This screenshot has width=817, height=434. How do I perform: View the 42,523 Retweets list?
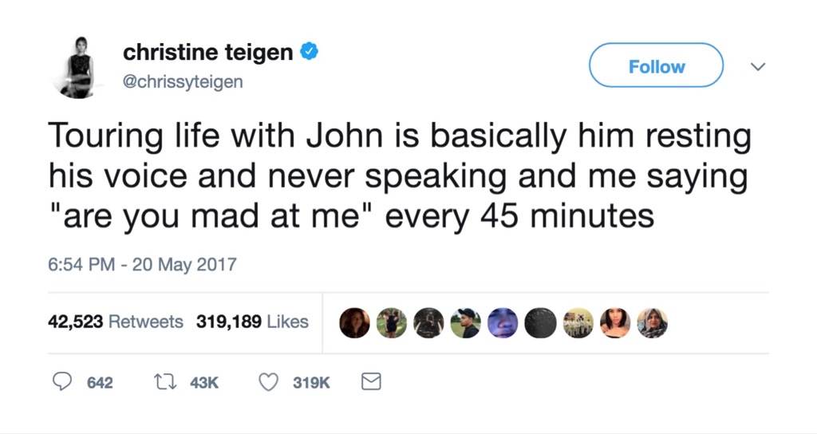click(x=116, y=322)
